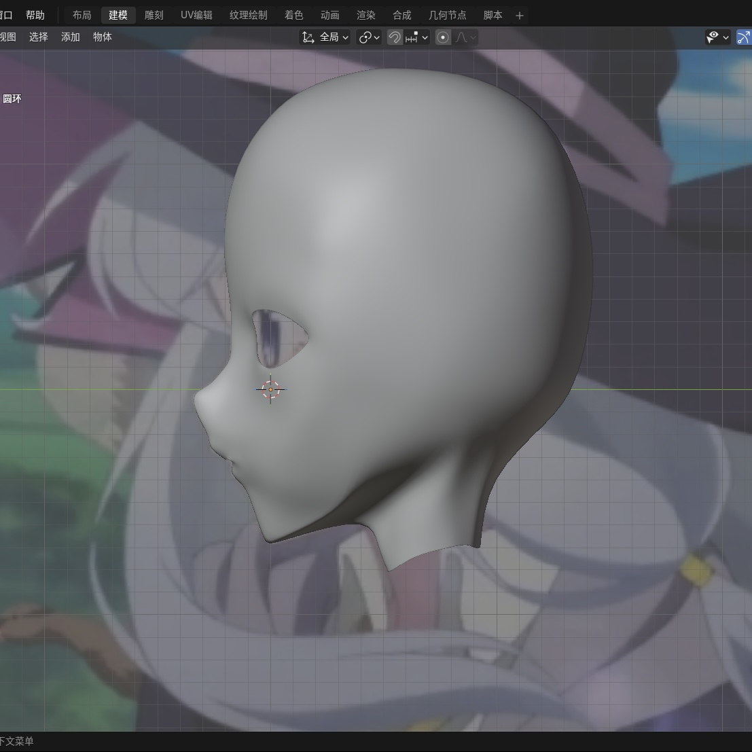Switch to the 合成 workspace tab
Image resolution: width=752 pixels, height=752 pixels.
tap(402, 16)
